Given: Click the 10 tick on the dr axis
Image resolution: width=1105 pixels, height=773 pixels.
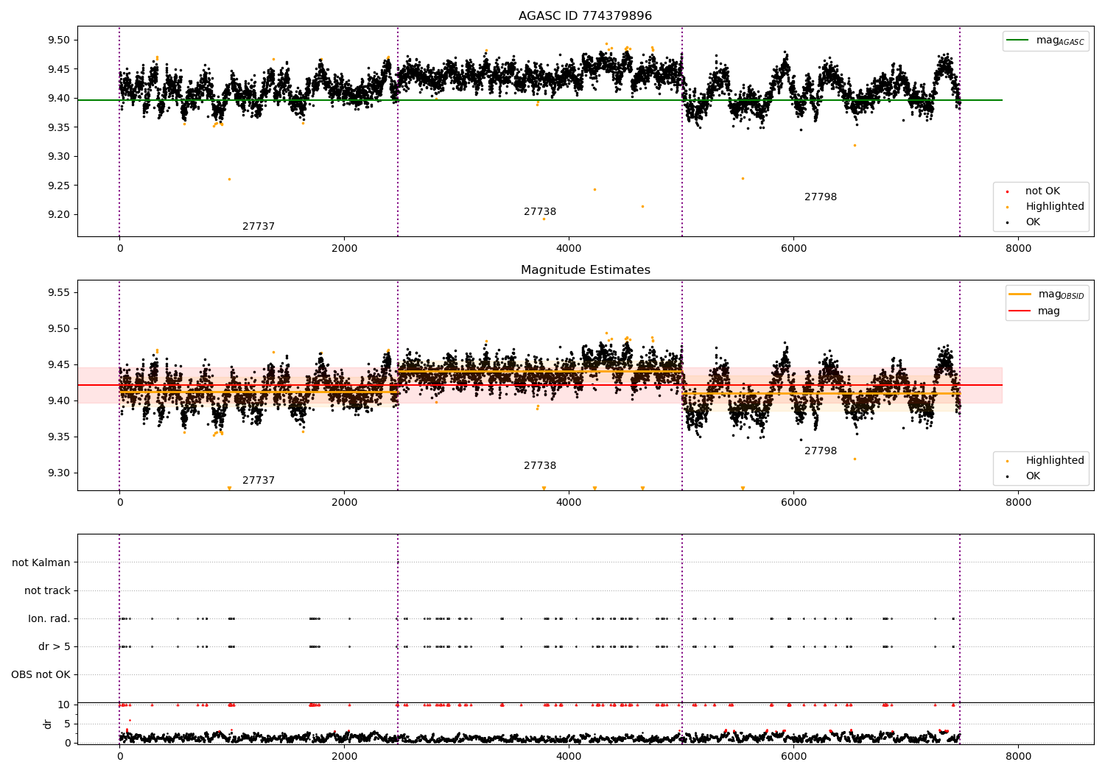Looking at the screenshot, I should tap(65, 705).
